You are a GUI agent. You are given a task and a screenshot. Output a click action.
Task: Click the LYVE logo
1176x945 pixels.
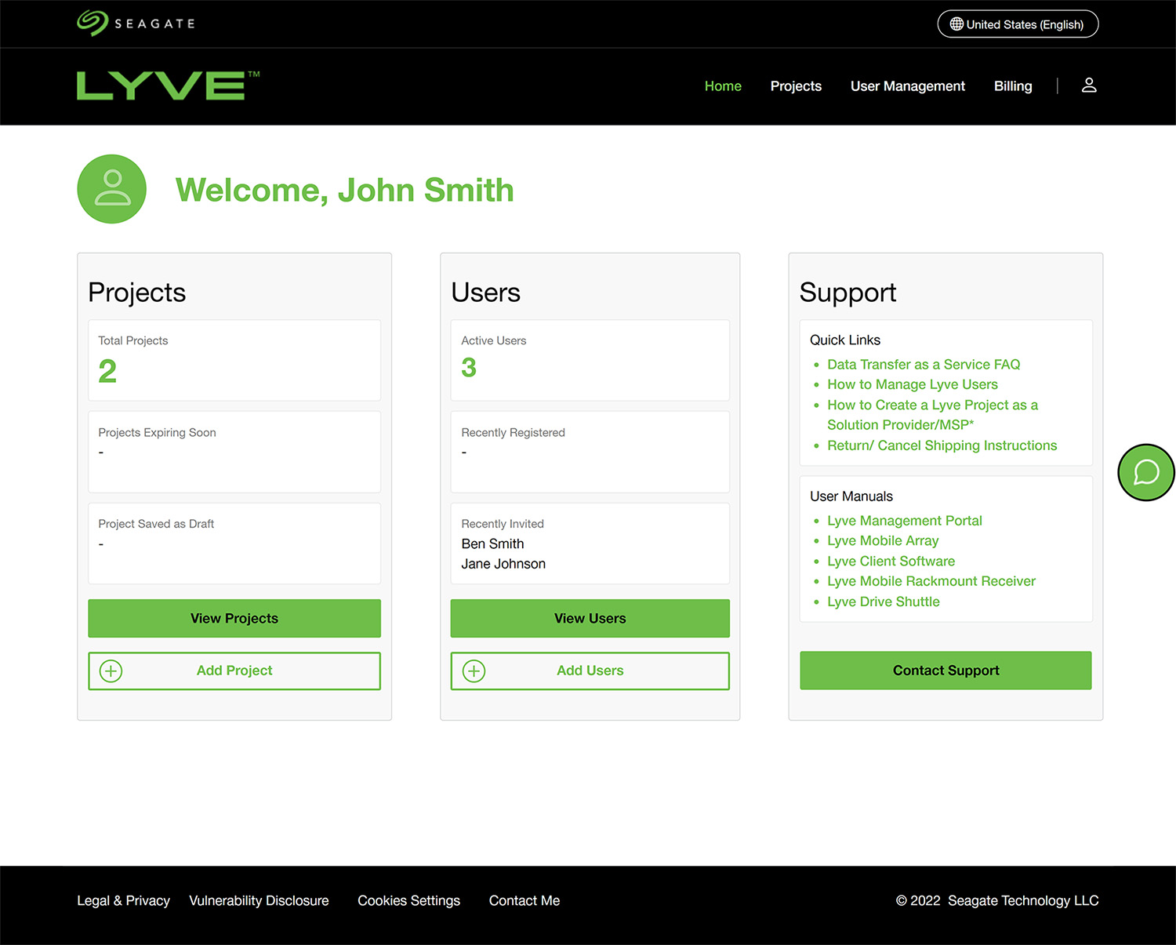coord(168,85)
